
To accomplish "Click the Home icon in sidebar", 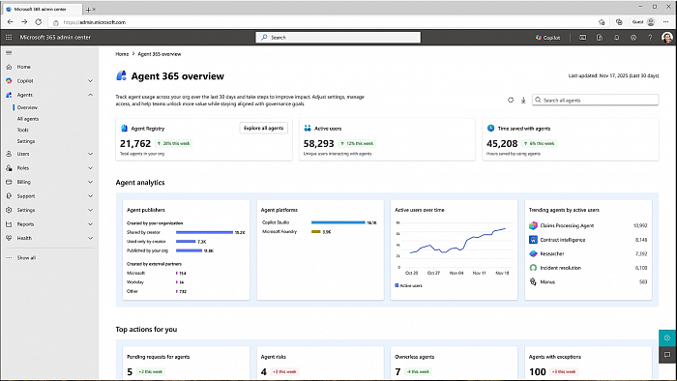I will point(9,67).
